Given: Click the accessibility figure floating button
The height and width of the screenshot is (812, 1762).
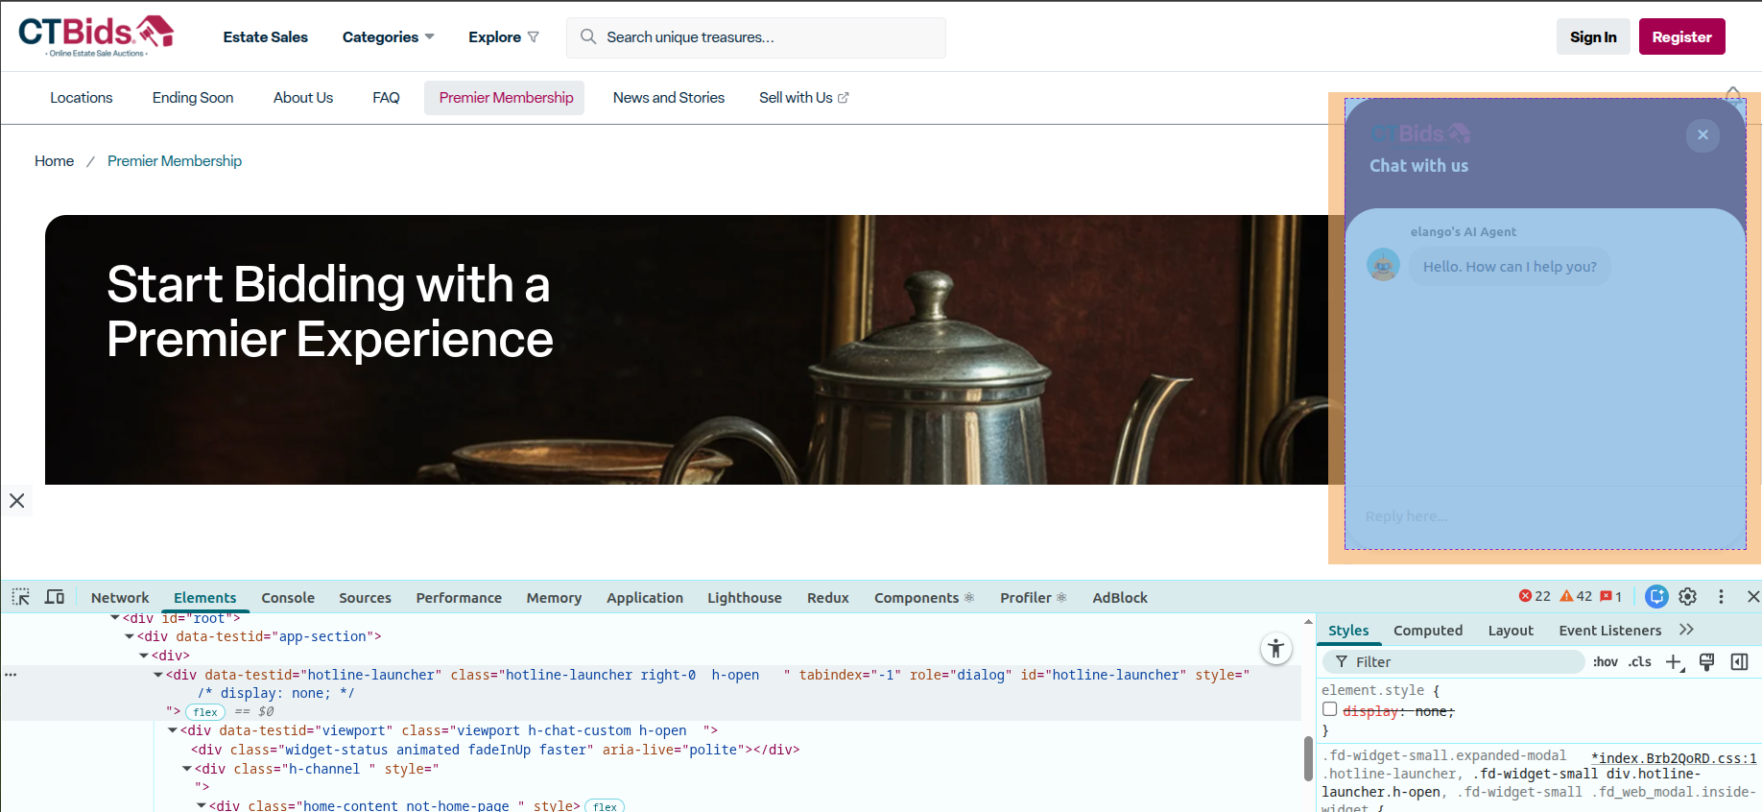Looking at the screenshot, I should tap(1275, 649).
